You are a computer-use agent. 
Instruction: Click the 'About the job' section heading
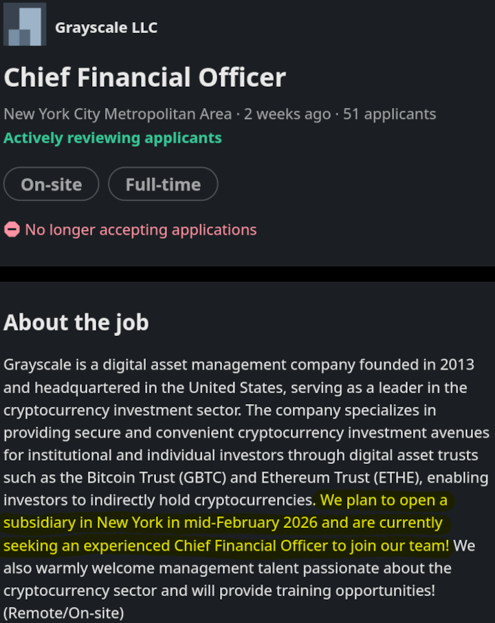(x=76, y=322)
